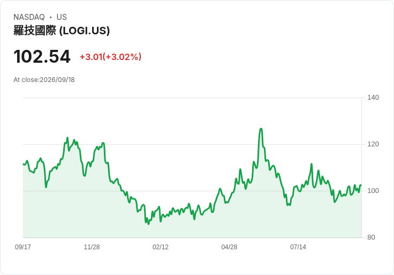Click the +3.01(+3.02%) price change
This screenshot has width=394, height=275.
coord(111,57)
